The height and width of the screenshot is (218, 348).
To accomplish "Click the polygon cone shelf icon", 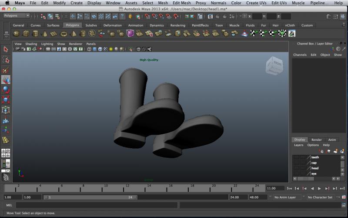I will tap(45, 34).
